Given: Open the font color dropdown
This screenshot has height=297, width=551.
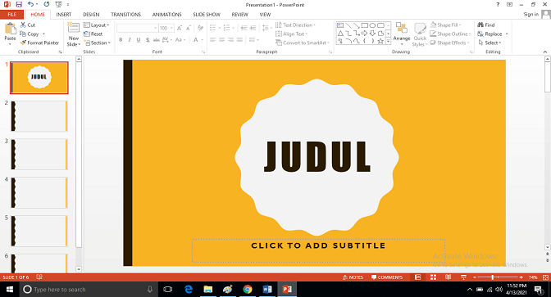Looking at the screenshot, I should click(203, 40).
